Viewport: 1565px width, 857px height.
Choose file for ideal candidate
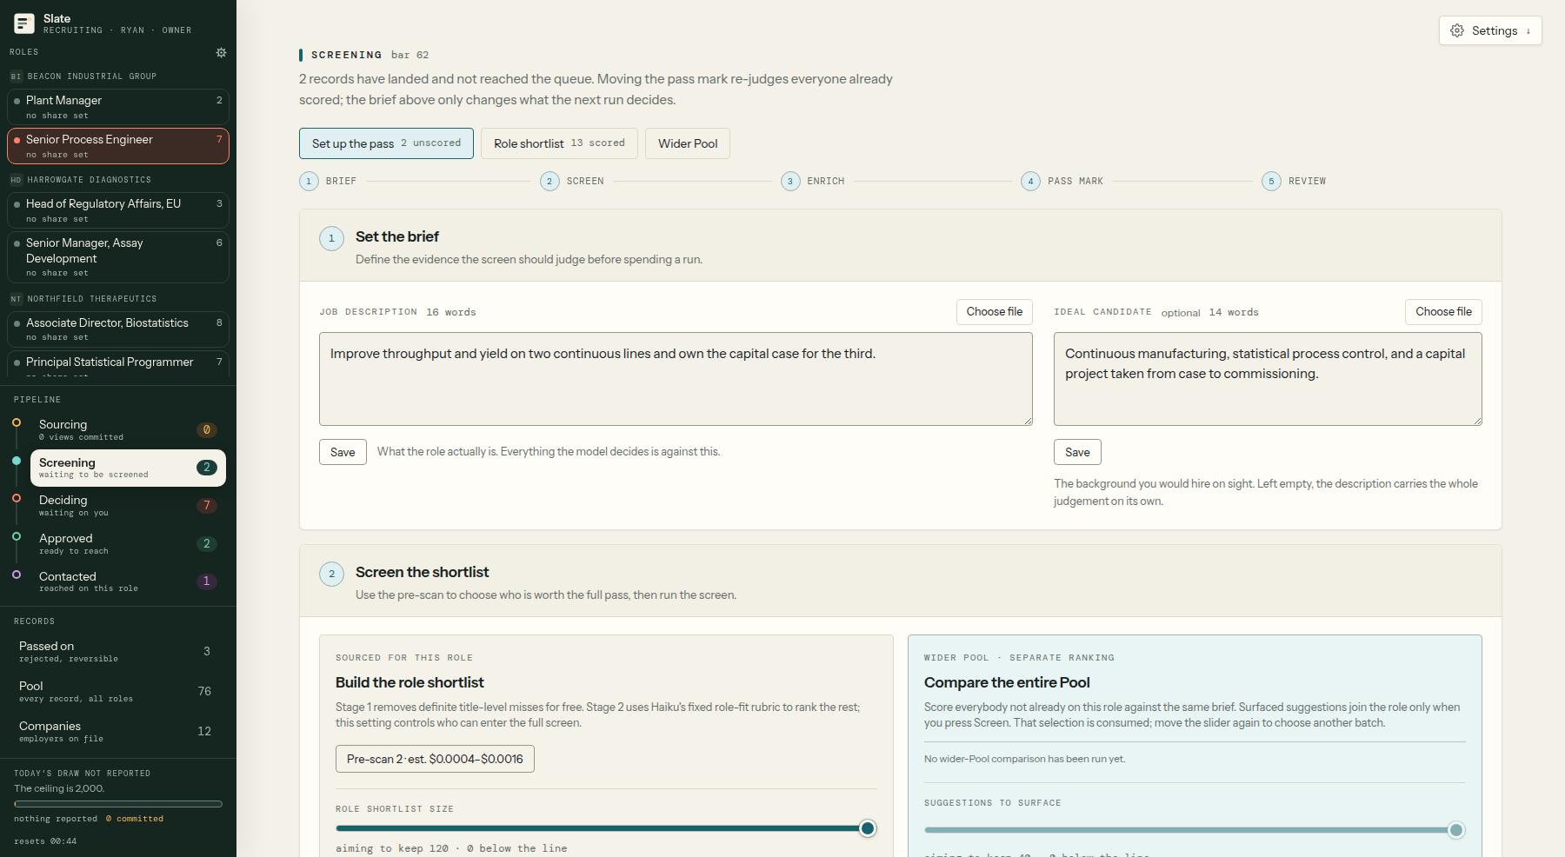click(x=1443, y=312)
